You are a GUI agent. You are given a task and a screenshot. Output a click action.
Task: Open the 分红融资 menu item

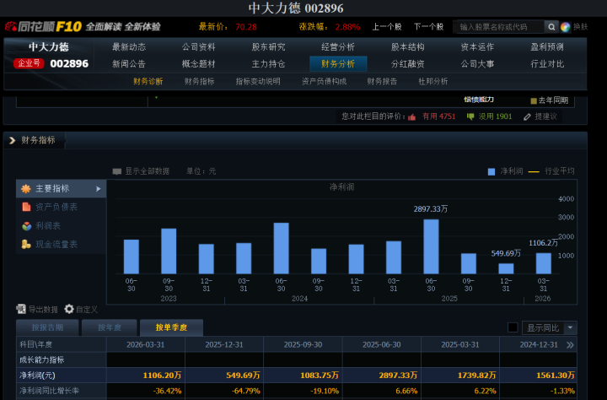tap(408, 64)
